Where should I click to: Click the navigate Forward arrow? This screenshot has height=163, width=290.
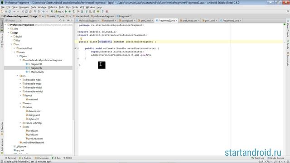(x=47, y=11)
